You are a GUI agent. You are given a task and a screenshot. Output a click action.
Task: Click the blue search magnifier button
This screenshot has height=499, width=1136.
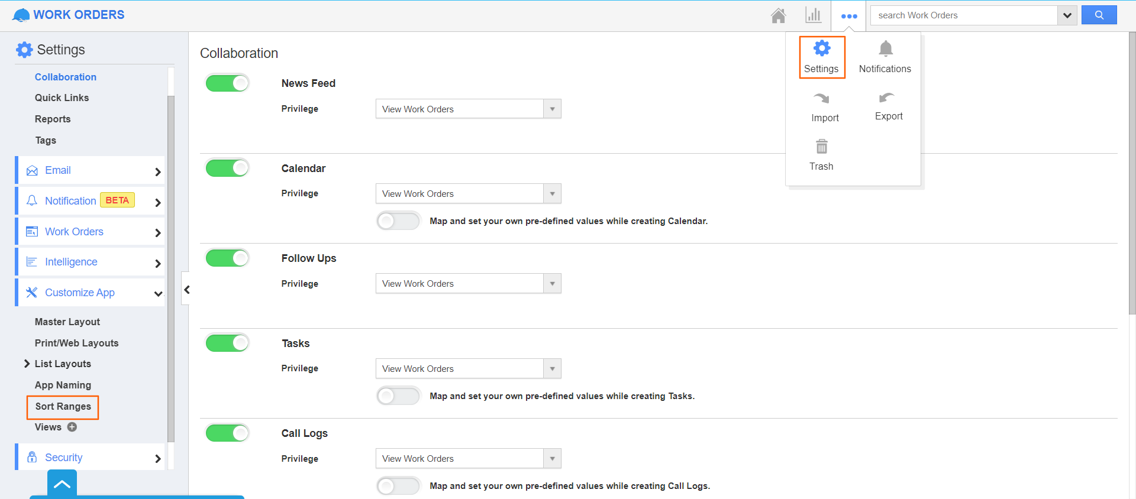point(1099,15)
